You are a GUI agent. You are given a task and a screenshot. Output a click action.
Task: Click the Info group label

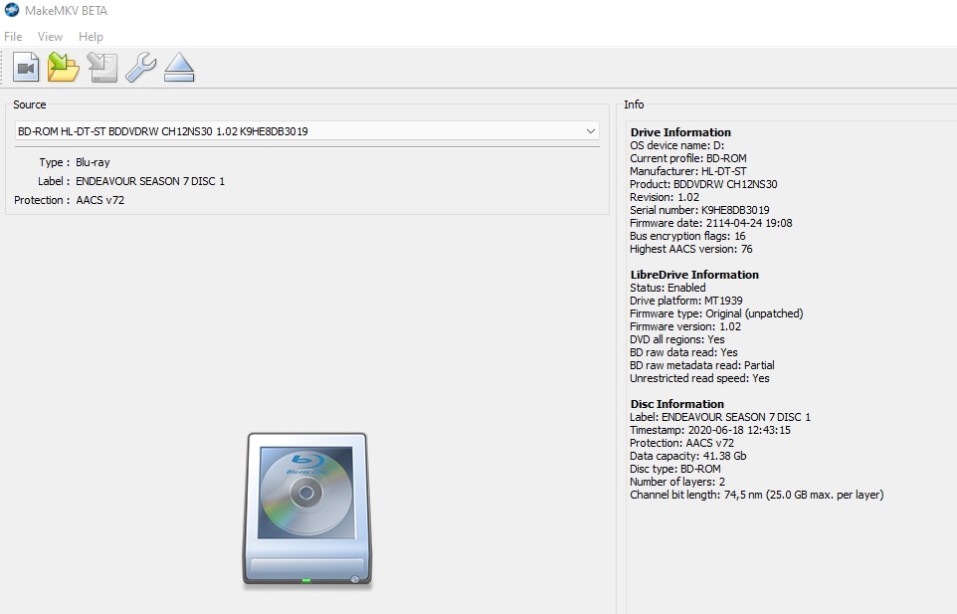634,104
